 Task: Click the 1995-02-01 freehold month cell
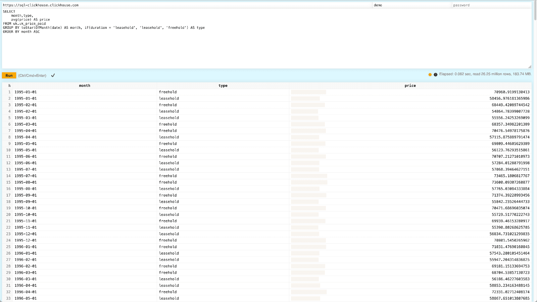click(x=26, y=105)
